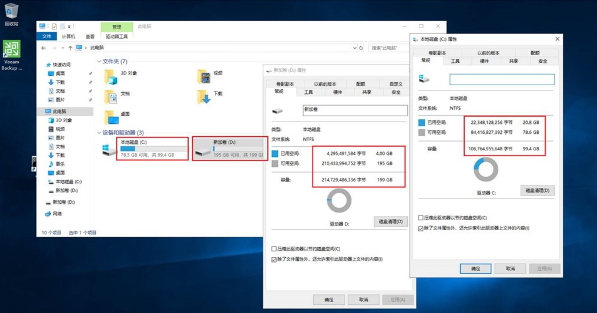The width and height of the screenshot is (597, 313).
Task: Click the Explorer back arrow
Action: pyautogui.click(x=43, y=48)
